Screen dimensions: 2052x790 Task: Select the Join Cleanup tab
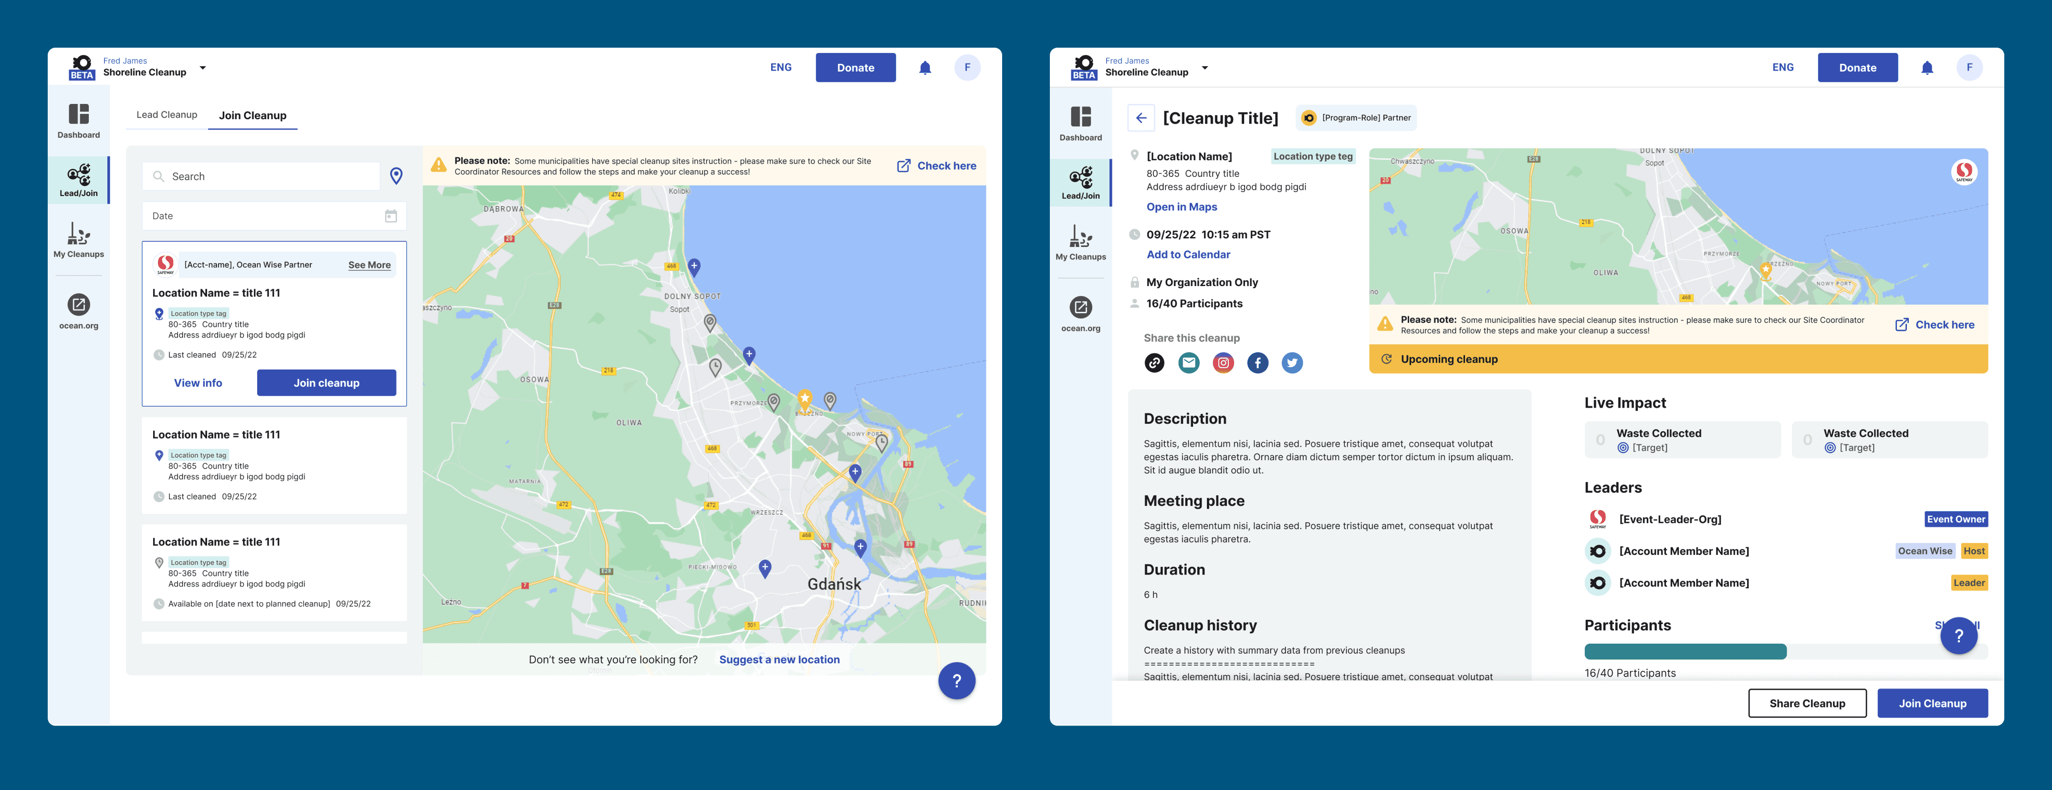pyautogui.click(x=252, y=115)
